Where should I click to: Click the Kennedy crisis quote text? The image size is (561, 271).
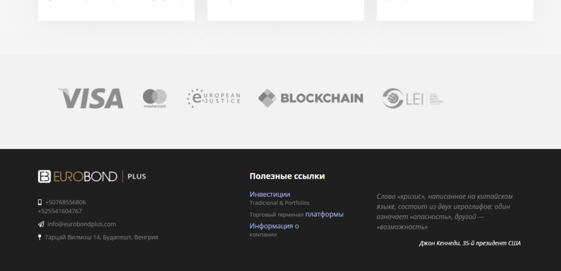pyautogui.click(x=445, y=212)
